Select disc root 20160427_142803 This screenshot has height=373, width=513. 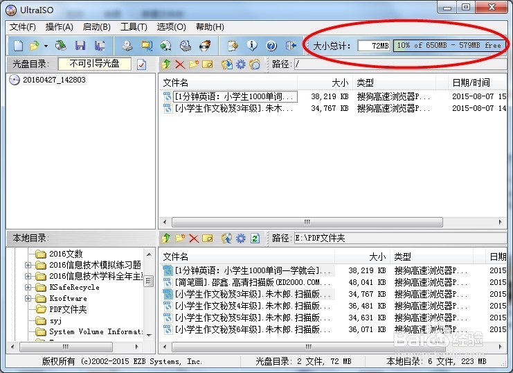pyautogui.click(x=54, y=80)
